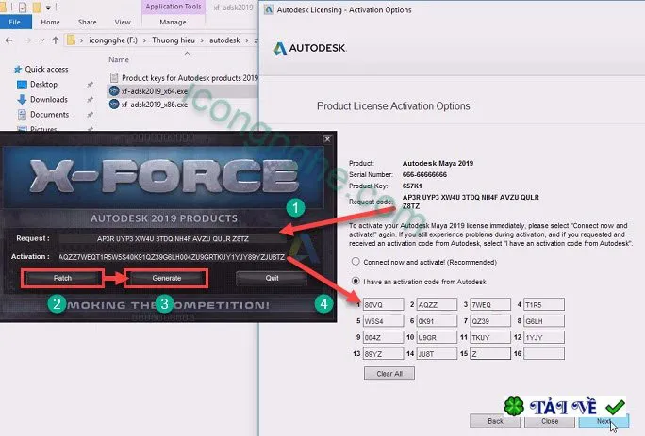Click the icongnghe (F:) breadcrumb
Screen dimensions: 645x436
point(113,40)
